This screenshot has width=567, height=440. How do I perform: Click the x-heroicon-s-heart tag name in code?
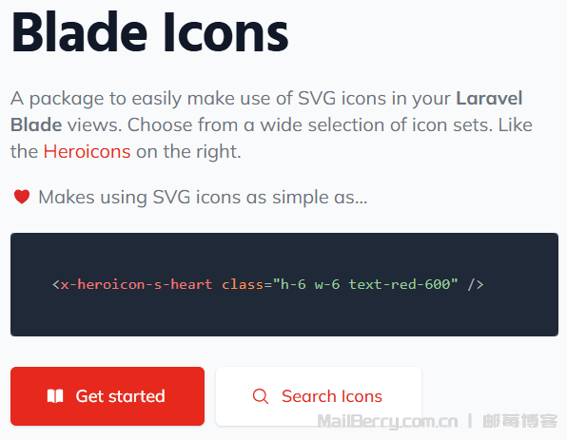136,284
